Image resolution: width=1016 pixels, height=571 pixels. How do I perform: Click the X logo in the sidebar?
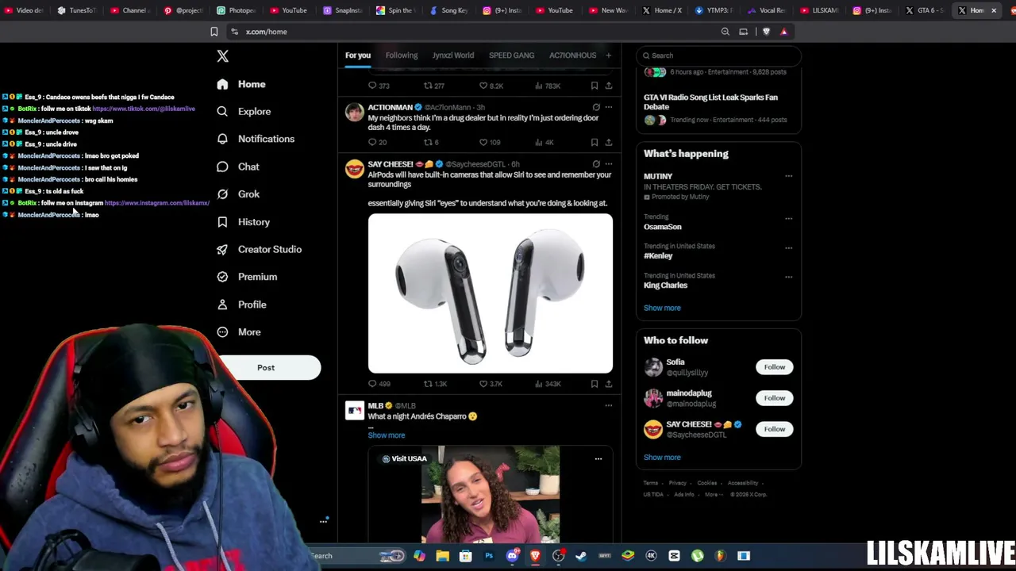[x=222, y=56]
